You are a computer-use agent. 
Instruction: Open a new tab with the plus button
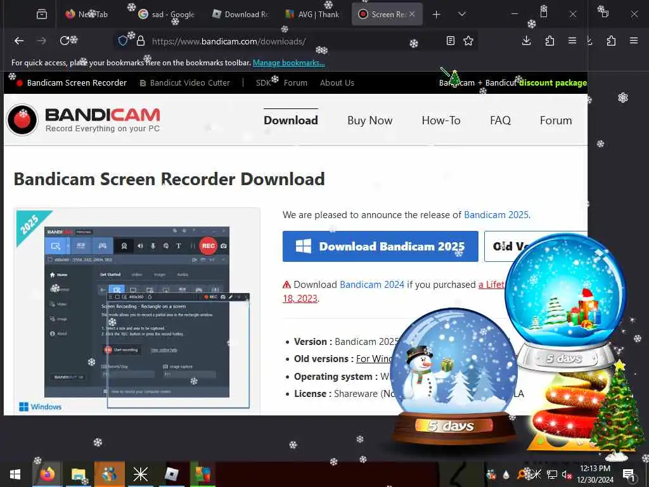coord(436,14)
